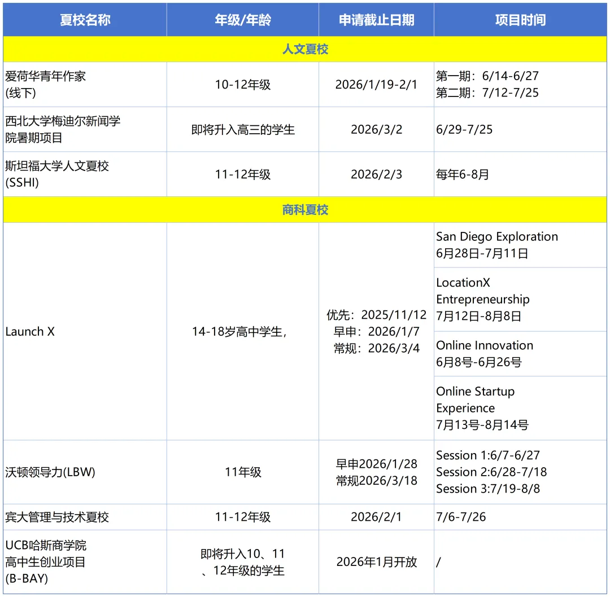The image size is (610, 597).
Task: Select the 沃顿领导力(LBW) cell
Action: (x=85, y=472)
